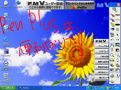Click the clear-all page icon with red X
The image size is (121, 90).
(x=112, y=34)
